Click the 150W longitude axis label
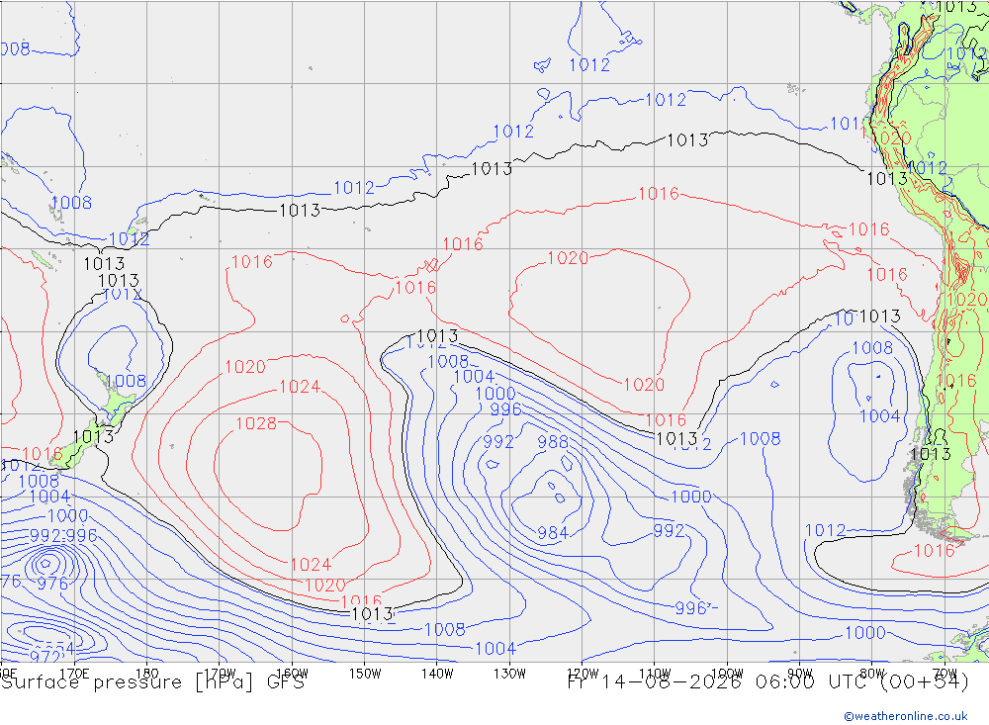 point(365,674)
